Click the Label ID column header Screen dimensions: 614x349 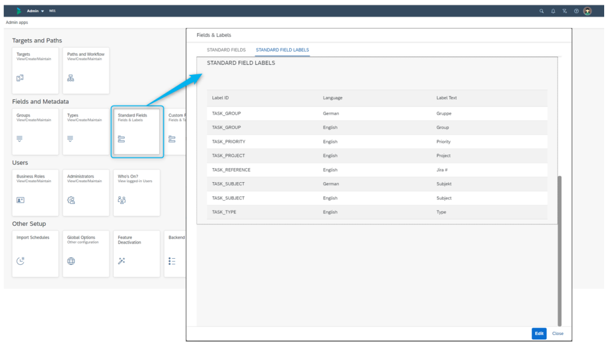click(x=220, y=98)
